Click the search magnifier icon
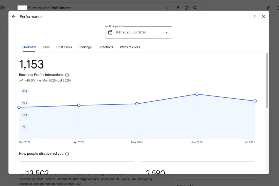279x186 pixels. tap(195, 8)
